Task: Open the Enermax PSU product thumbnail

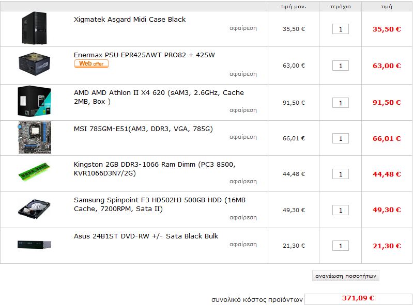Action: pos(35,64)
